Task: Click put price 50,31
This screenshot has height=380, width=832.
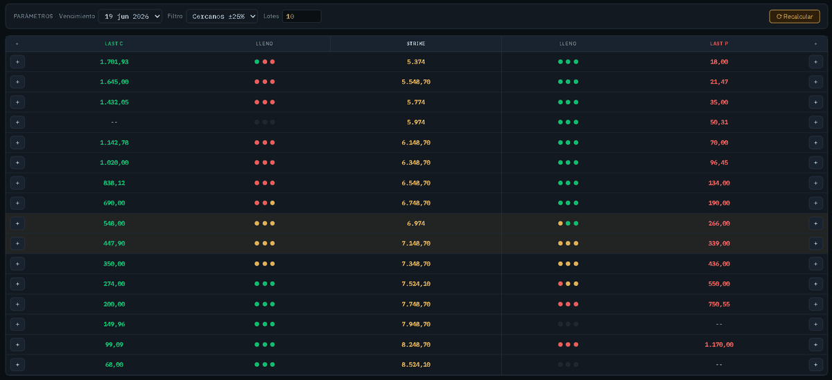Action: click(x=719, y=122)
